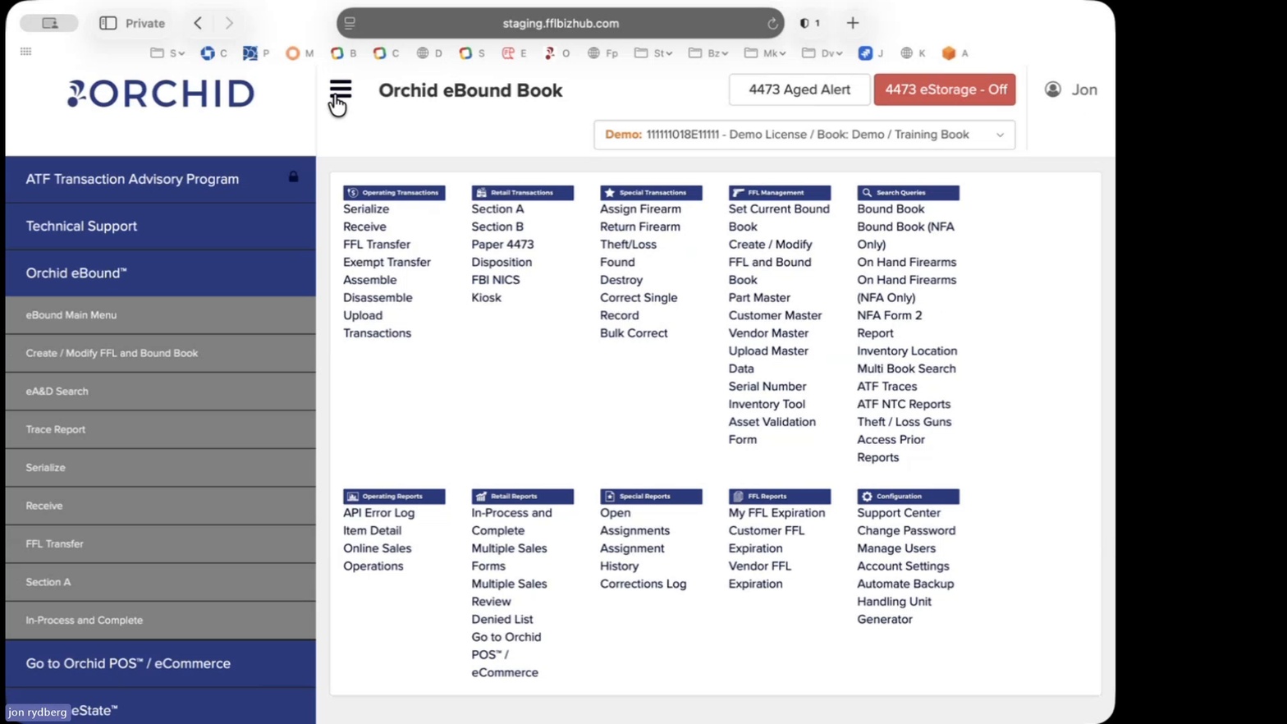
Task: Click the Retail Transactions header icon
Action: pyautogui.click(x=481, y=193)
